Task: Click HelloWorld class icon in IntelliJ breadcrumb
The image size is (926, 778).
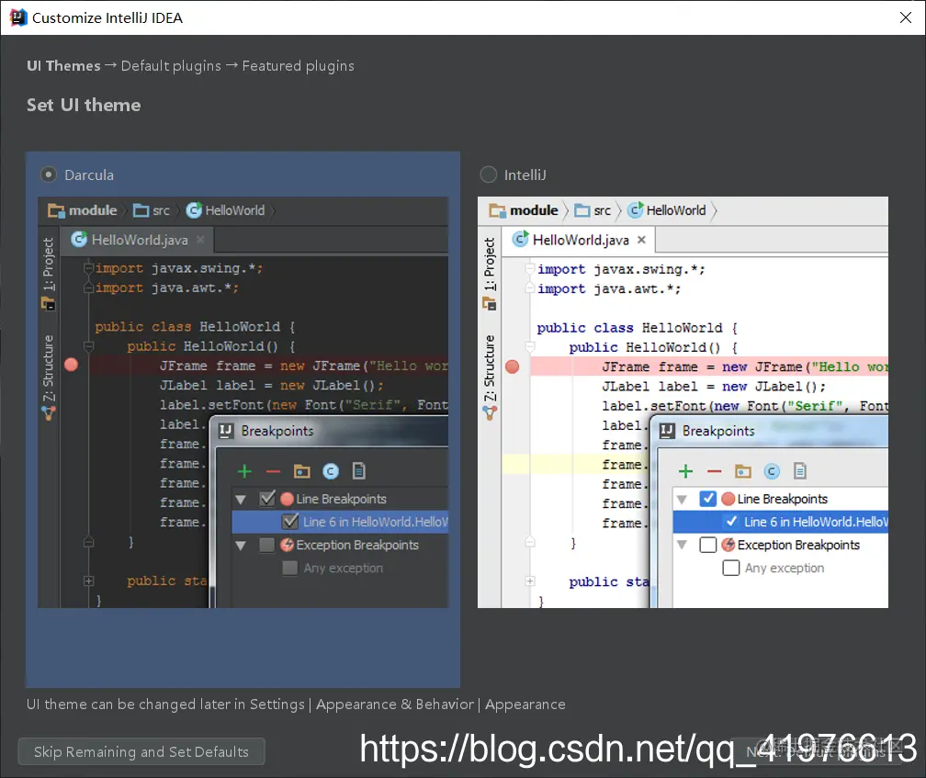Action: 635,210
